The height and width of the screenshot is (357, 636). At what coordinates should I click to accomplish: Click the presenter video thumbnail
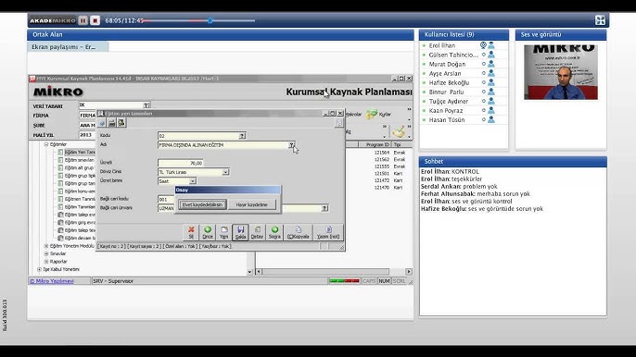point(561,72)
